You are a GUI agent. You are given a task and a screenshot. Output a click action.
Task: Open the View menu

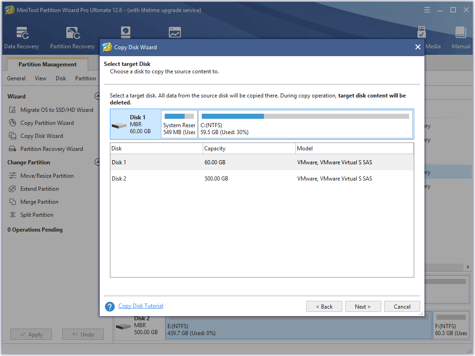point(41,78)
